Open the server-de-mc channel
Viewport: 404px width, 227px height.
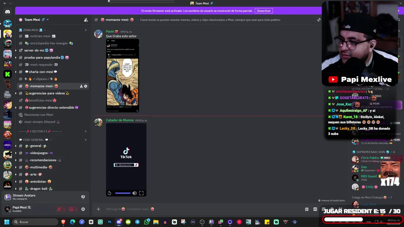(53, 50)
